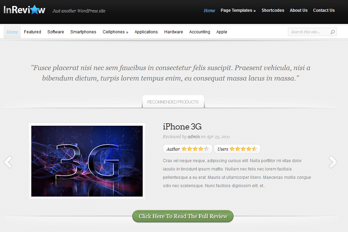The width and height of the screenshot is (348, 232).
Task: Advance slider with right arrow
Action: pos(333,162)
